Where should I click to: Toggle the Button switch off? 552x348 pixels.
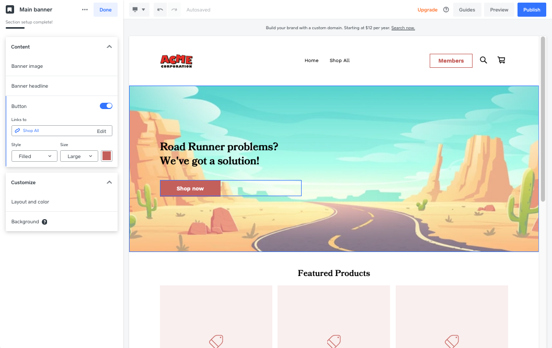106,106
